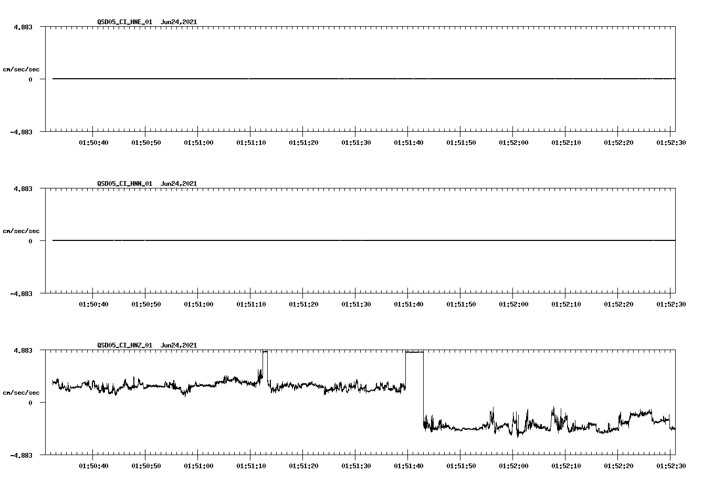
Task: Click the 01:52:10 time label under the HNZ plot
Action: pos(566,466)
